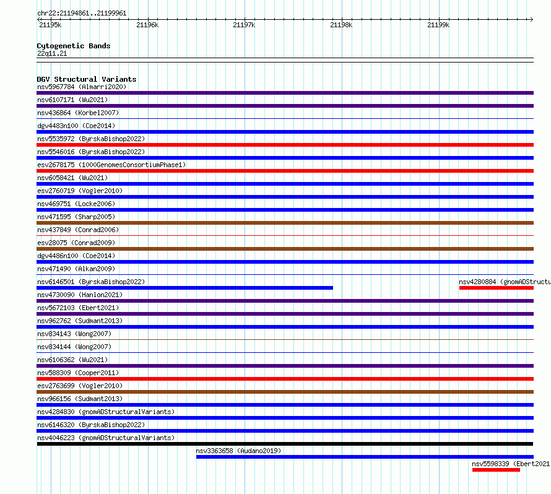Click the red bar for nsv5535972
The image size is (551, 494).
coord(285,145)
